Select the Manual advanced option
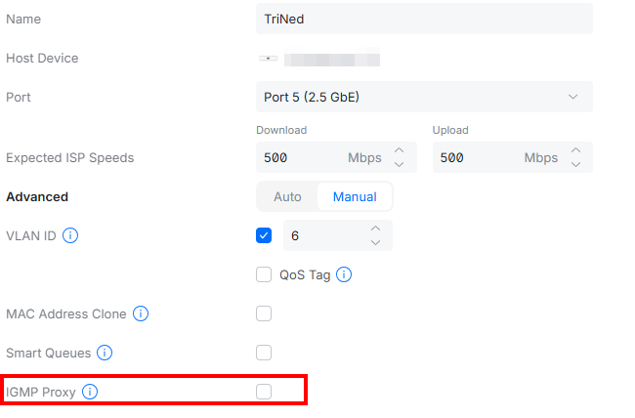This screenshot has width=635, height=418. tap(355, 196)
